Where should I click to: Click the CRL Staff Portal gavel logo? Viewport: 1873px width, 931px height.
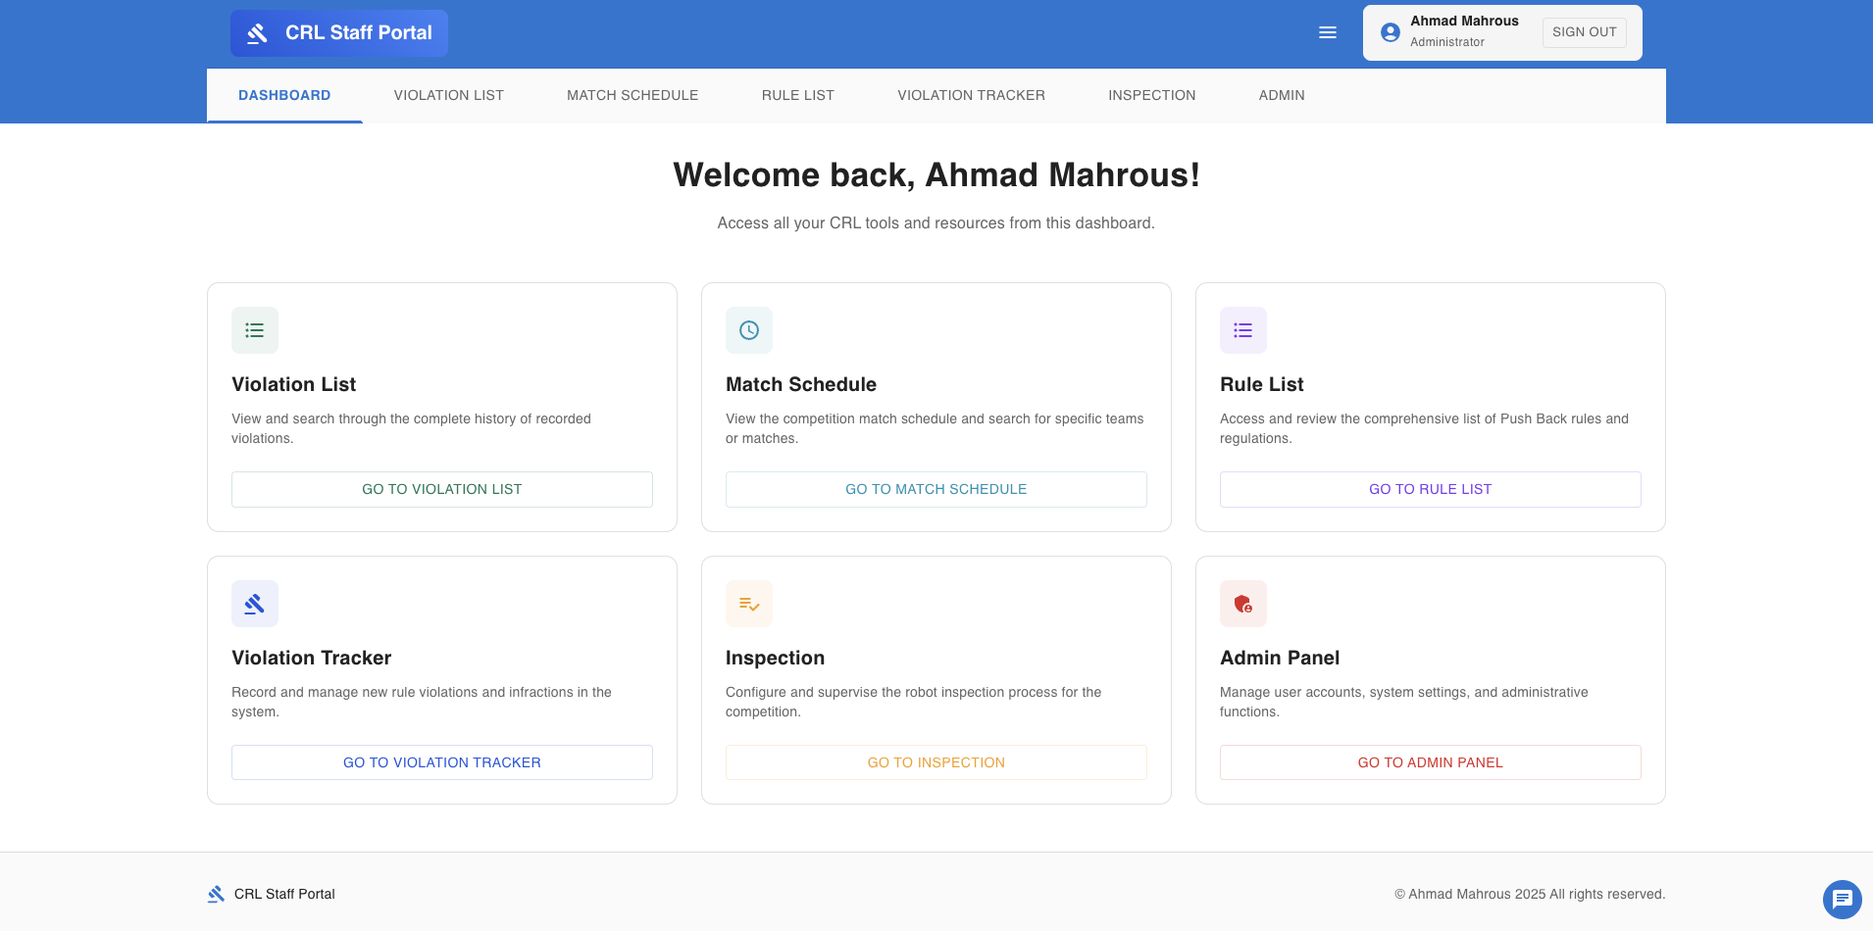point(257,32)
